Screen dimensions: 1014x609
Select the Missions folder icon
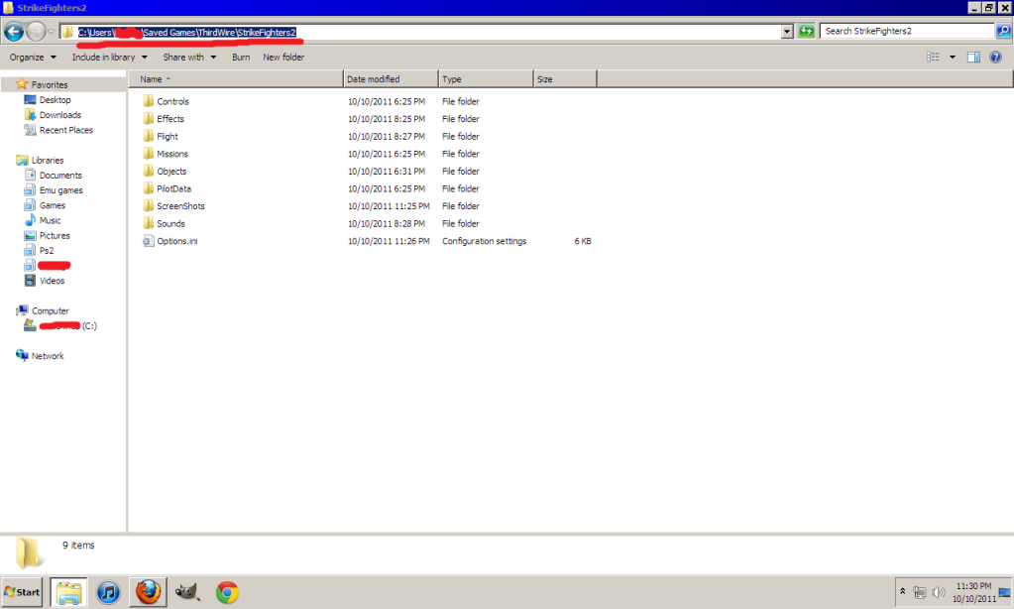click(x=149, y=154)
